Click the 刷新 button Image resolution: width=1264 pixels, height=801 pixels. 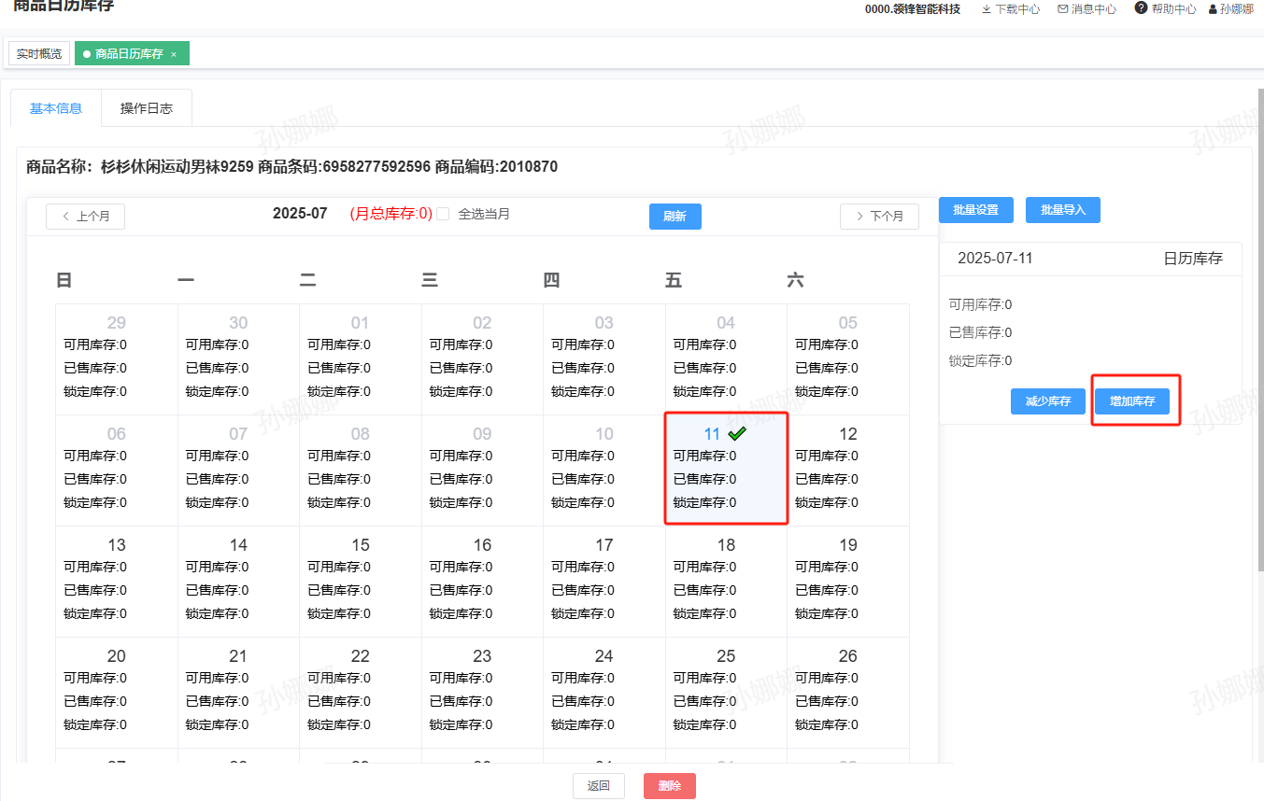[x=675, y=217]
